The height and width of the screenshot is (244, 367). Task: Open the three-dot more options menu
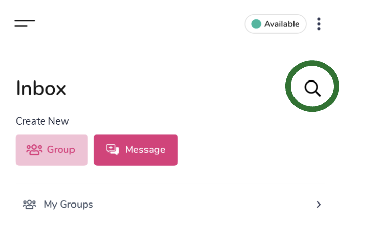coord(319,24)
